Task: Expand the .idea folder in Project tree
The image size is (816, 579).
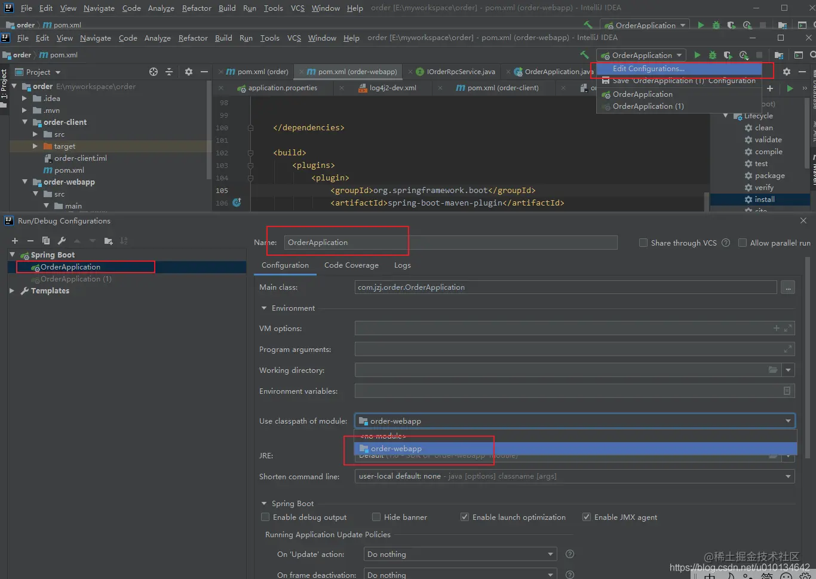Action: point(24,99)
